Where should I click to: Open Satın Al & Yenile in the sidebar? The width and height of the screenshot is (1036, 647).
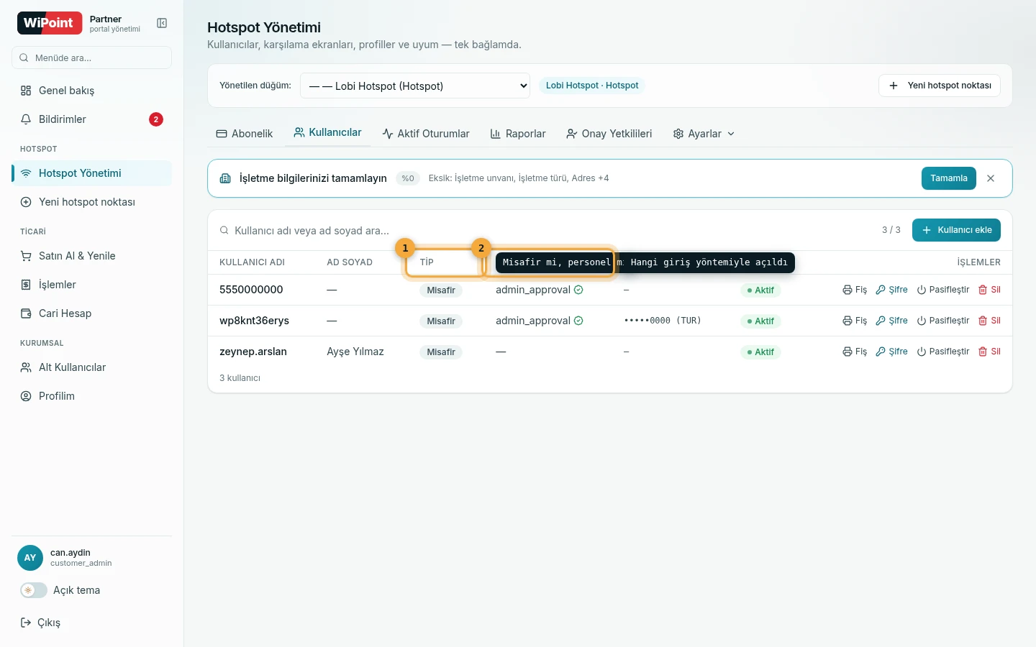[91, 256]
